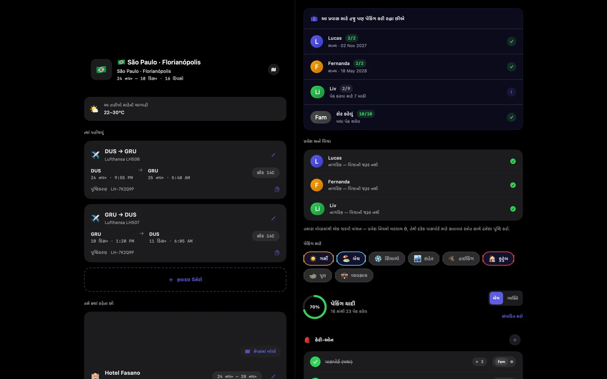Enable the વ્યવસાય (business) packing chip
The width and height of the screenshot is (607, 379).
pyautogui.click(x=354, y=275)
